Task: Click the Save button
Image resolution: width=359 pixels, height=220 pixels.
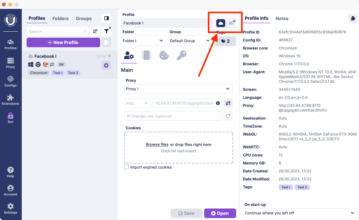Action: pos(186,213)
